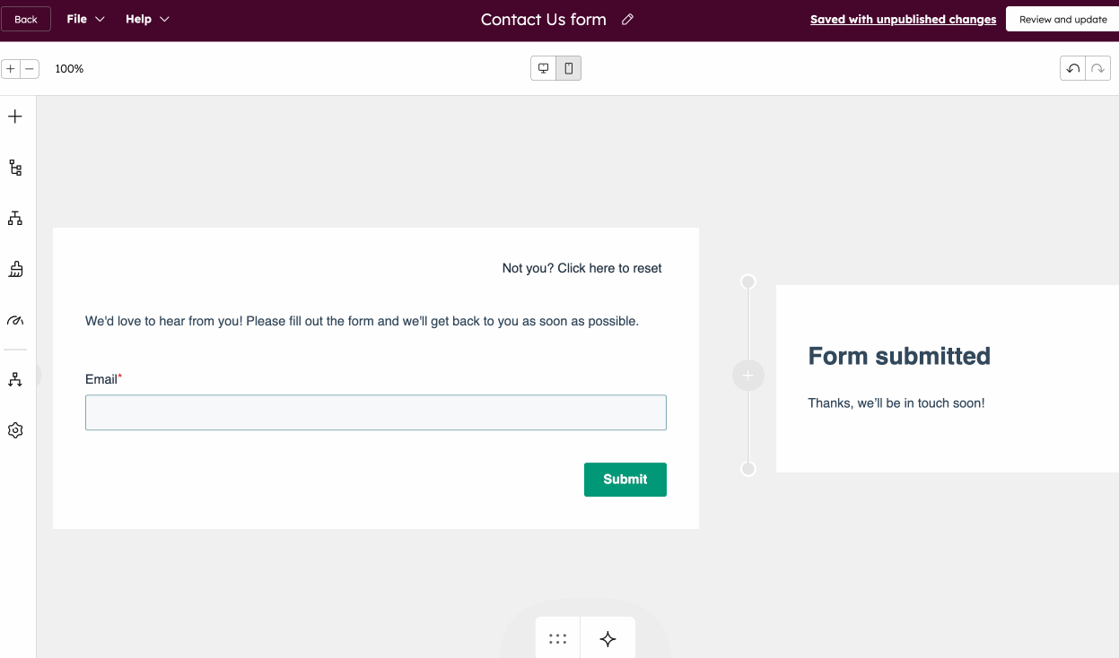Click the Review and update button
Image resolution: width=1119 pixels, height=658 pixels.
[1062, 18]
